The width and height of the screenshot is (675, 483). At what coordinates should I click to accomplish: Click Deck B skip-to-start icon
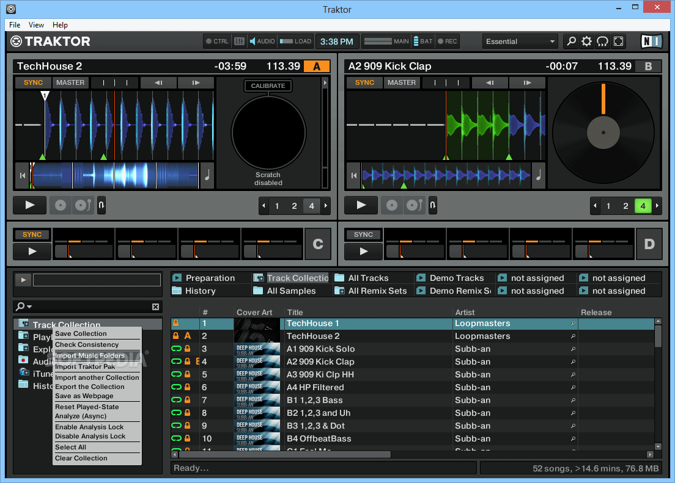tap(354, 175)
